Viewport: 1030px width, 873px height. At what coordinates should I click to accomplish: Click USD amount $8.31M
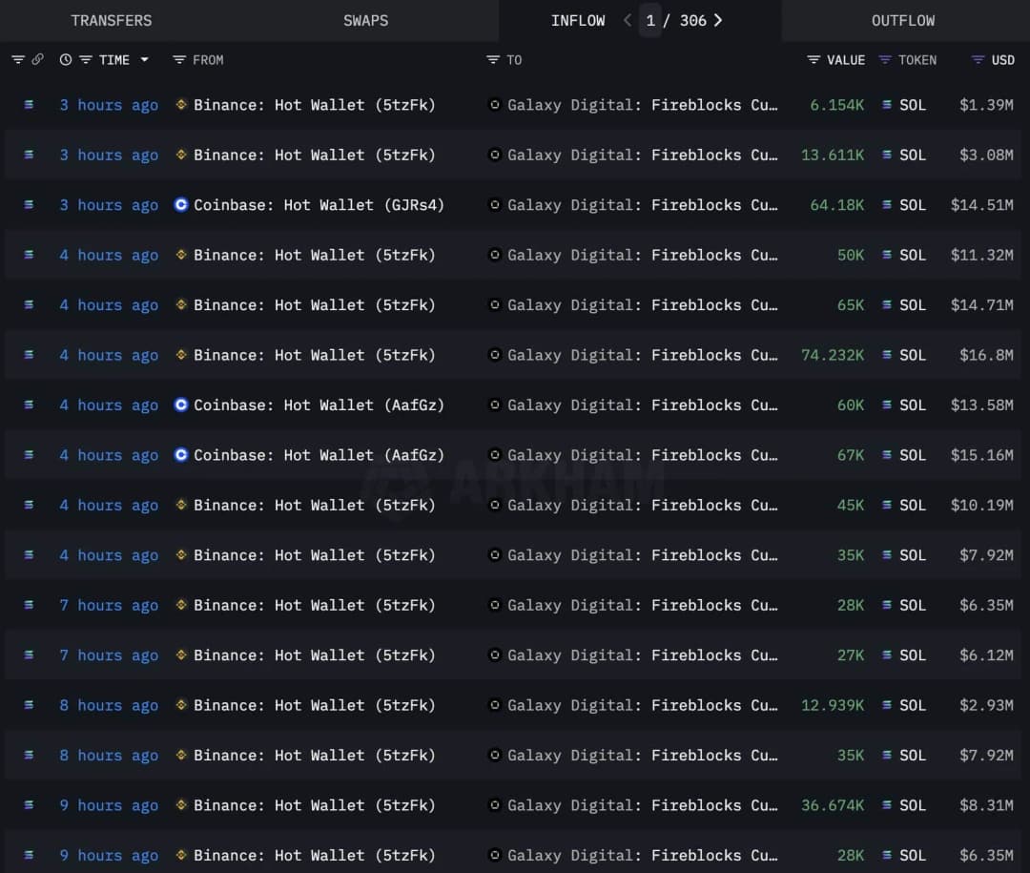pos(986,805)
